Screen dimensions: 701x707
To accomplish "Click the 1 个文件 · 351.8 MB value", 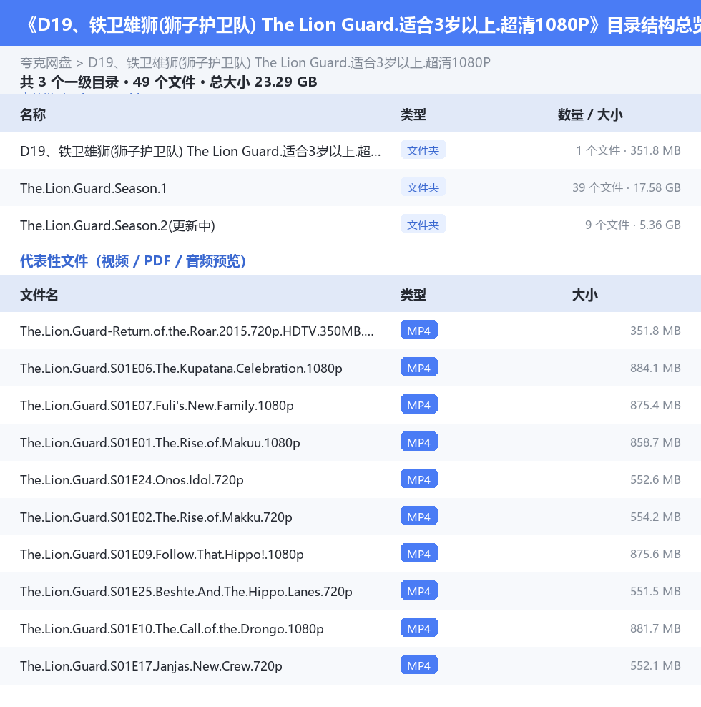I will [x=628, y=150].
